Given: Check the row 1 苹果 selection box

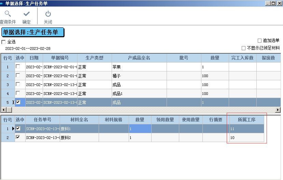Looking at the screenshot, I should point(18,67).
